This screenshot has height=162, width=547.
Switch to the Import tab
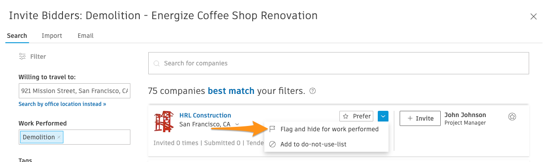coord(52,36)
